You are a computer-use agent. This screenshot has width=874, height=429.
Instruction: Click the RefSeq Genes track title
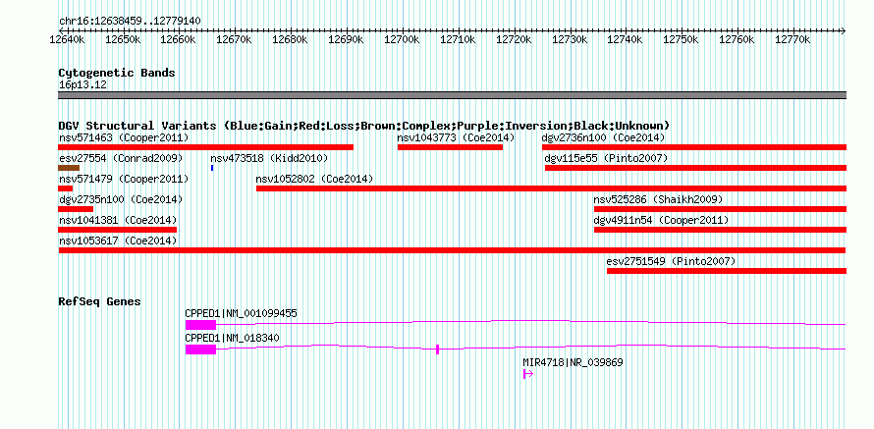(x=100, y=302)
